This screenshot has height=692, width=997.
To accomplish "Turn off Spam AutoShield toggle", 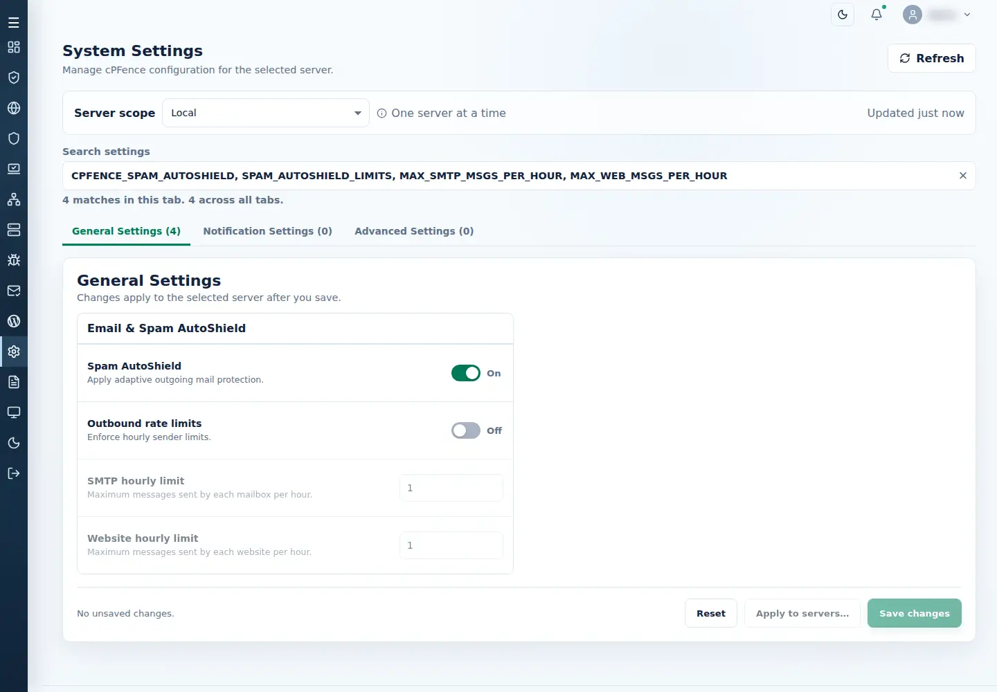I will pos(466,373).
